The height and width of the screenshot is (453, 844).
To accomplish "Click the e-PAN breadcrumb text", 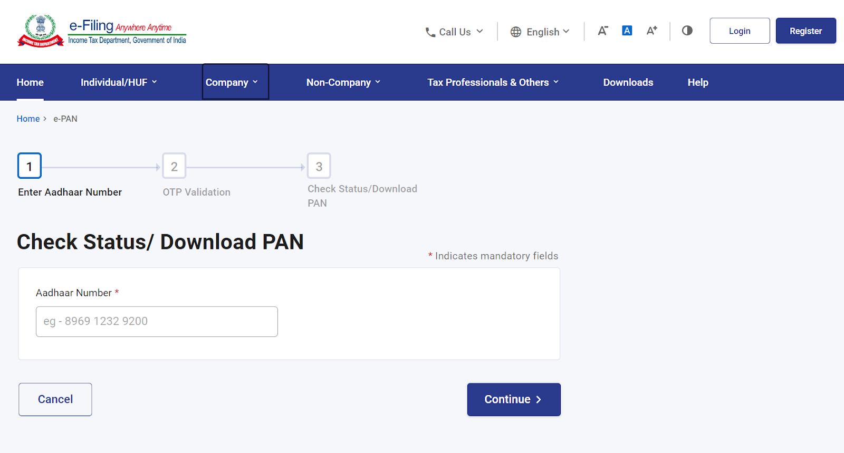I will click(x=65, y=119).
